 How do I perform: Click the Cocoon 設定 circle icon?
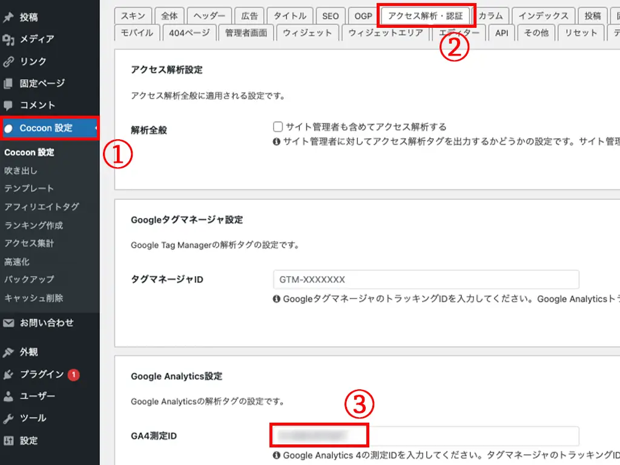pos(8,128)
